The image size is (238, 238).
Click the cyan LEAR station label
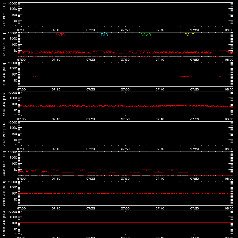coord(103,35)
